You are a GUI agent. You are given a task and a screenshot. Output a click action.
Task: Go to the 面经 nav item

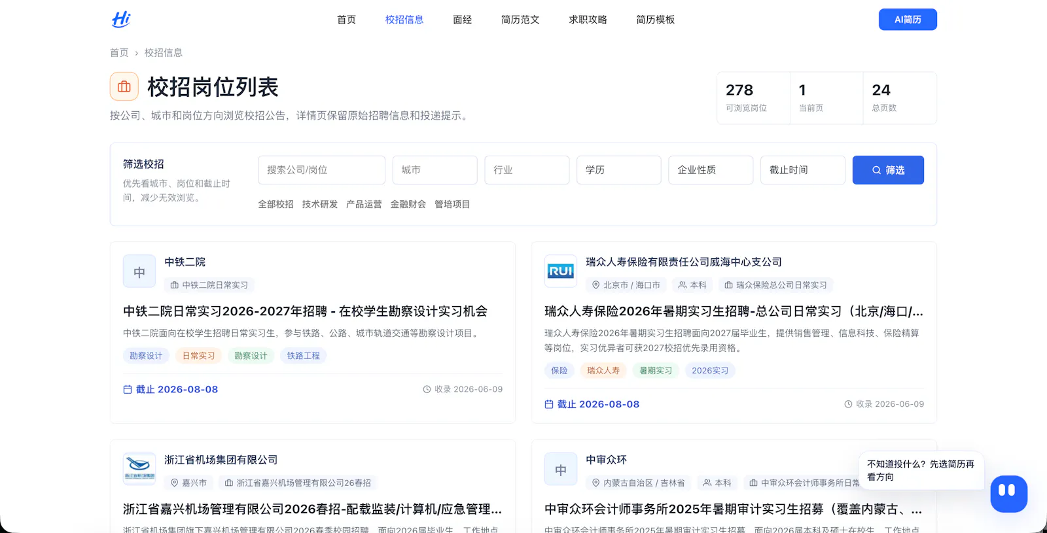[462, 20]
